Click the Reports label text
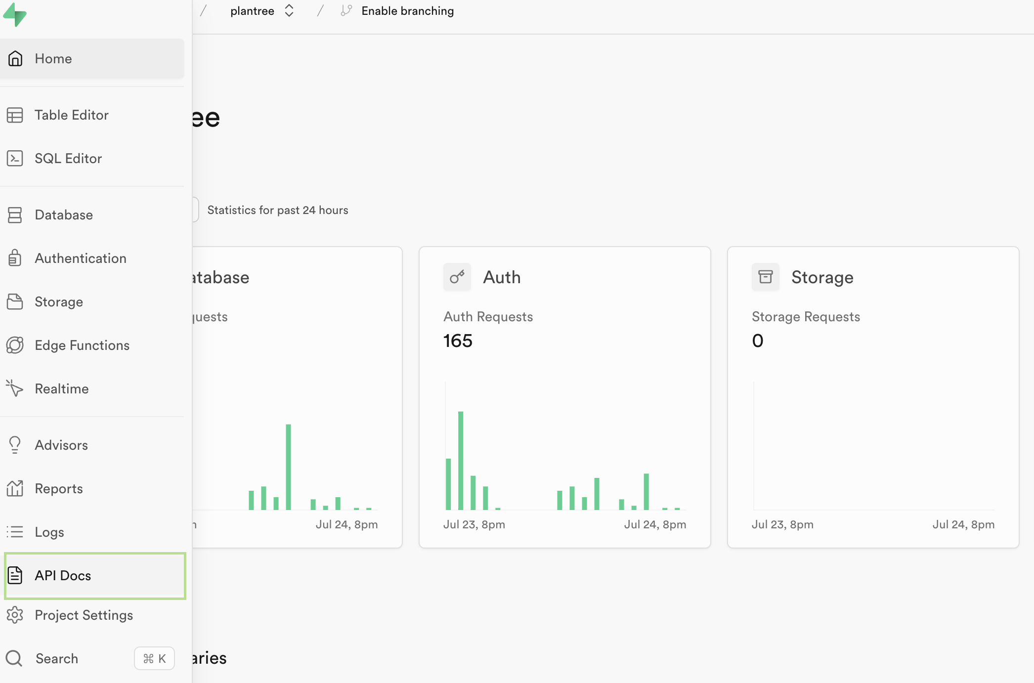 pyautogui.click(x=59, y=488)
